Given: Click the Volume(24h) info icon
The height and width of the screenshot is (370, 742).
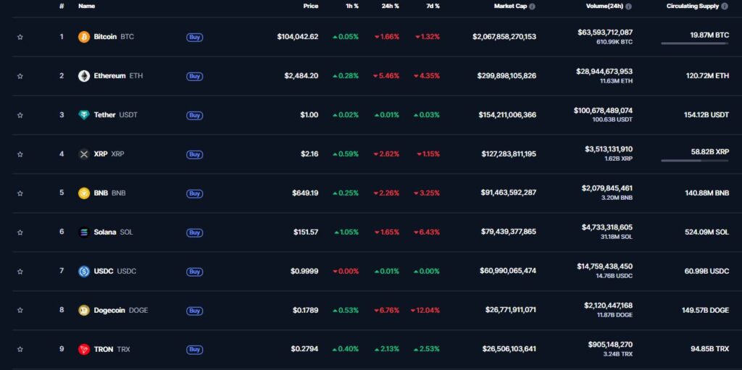Looking at the screenshot, I should click(628, 7).
